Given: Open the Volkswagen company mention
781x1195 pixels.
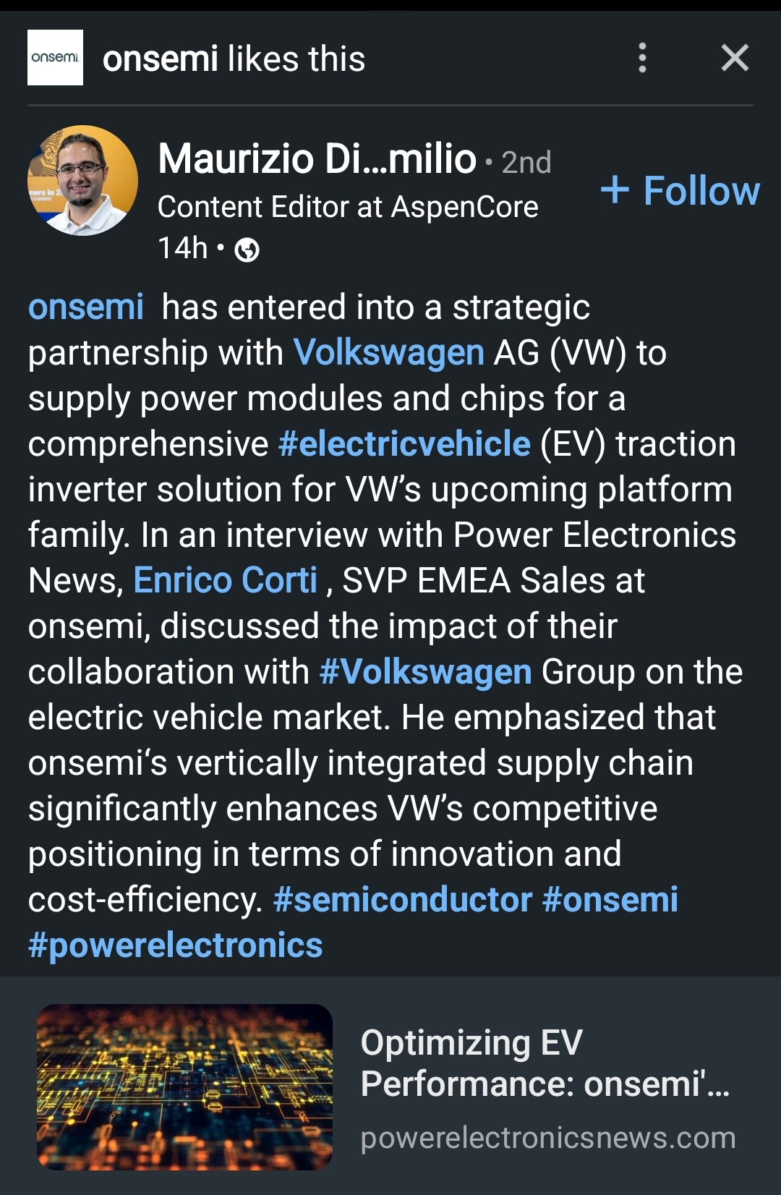Looking at the screenshot, I should 388,353.
